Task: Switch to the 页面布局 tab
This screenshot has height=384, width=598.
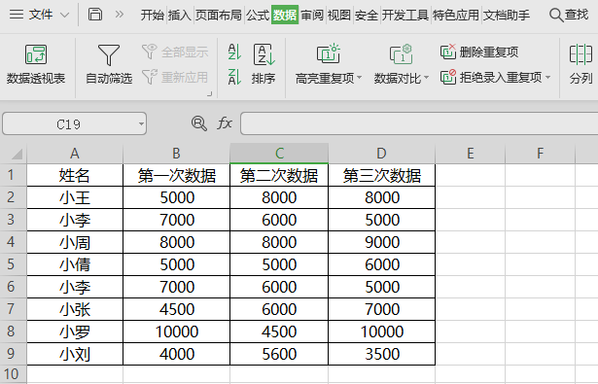Action: tap(218, 15)
